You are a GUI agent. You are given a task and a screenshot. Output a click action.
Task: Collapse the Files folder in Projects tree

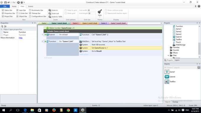(x=168, y=55)
